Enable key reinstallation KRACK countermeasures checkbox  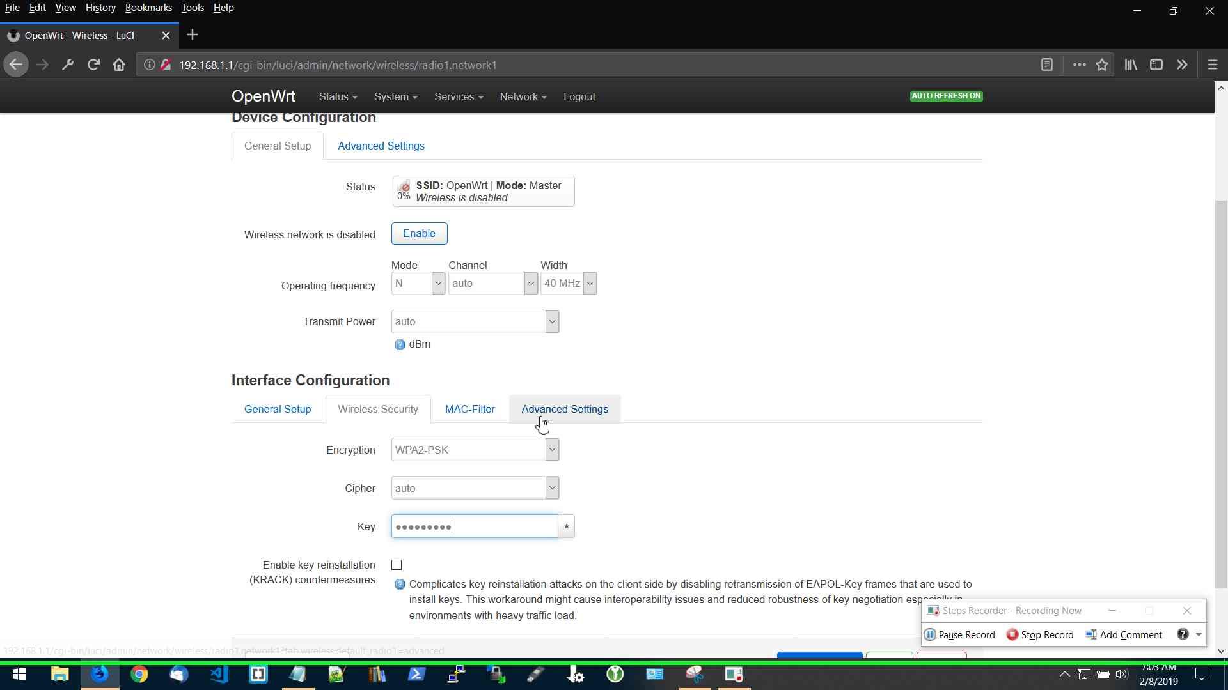(397, 564)
